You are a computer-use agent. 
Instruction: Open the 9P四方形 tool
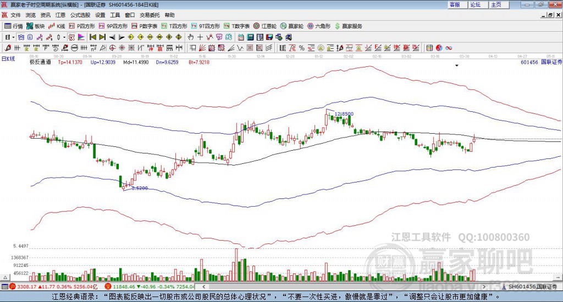pyautogui.click(x=113, y=26)
